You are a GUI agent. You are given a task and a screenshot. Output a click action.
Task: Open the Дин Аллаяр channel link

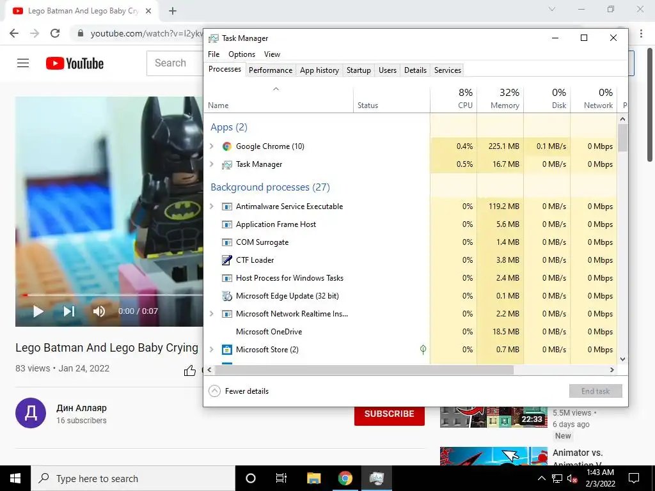81,408
